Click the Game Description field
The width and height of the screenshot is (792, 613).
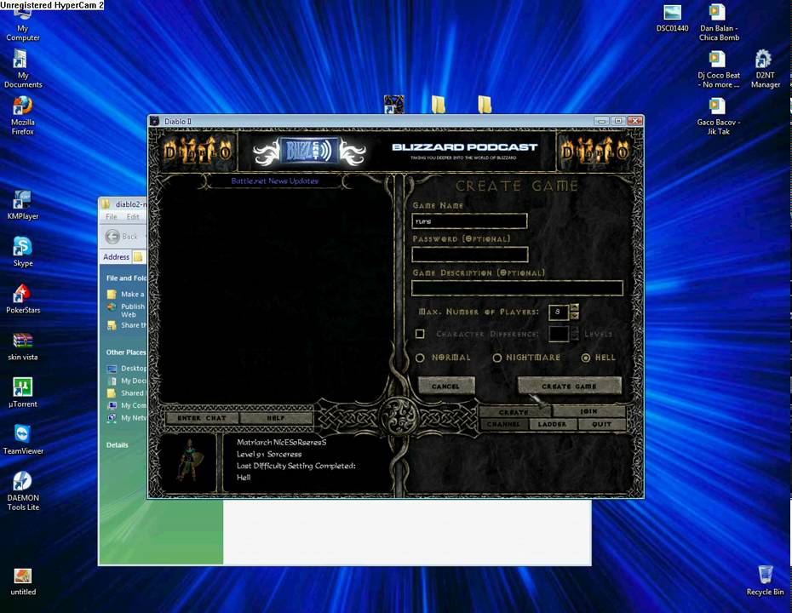517,288
